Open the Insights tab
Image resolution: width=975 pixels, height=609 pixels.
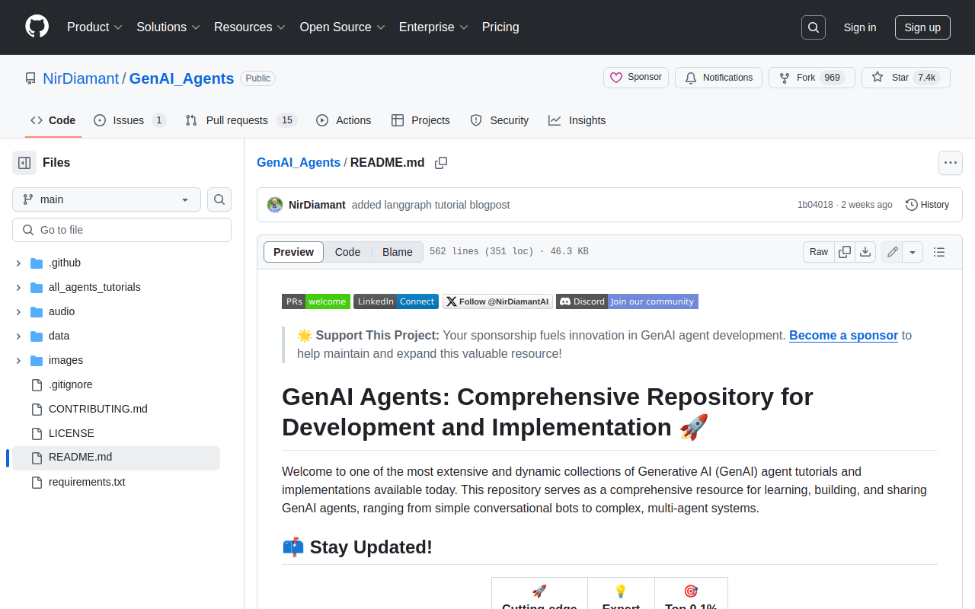[577, 120]
